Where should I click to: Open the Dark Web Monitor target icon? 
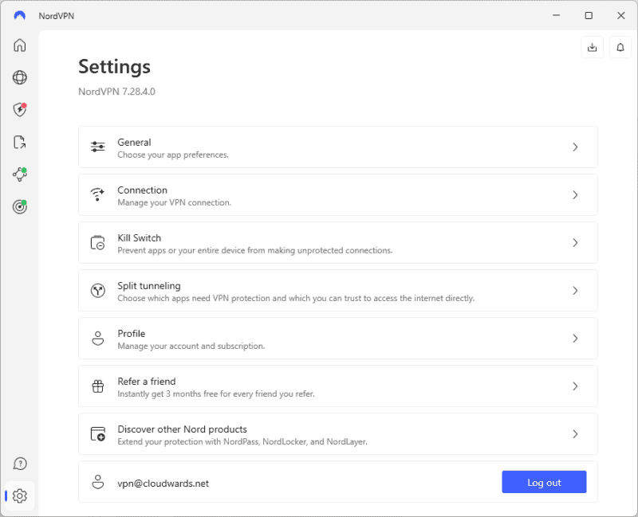pyautogui.click(x=19, y=207)
